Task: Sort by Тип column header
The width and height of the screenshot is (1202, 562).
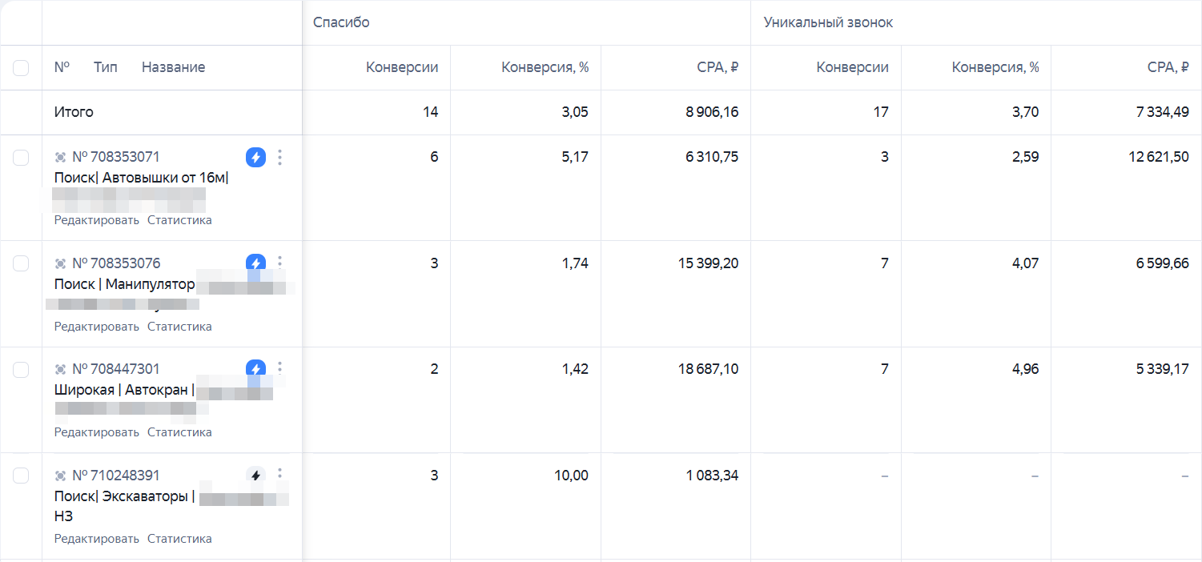Action: [106, 67]
